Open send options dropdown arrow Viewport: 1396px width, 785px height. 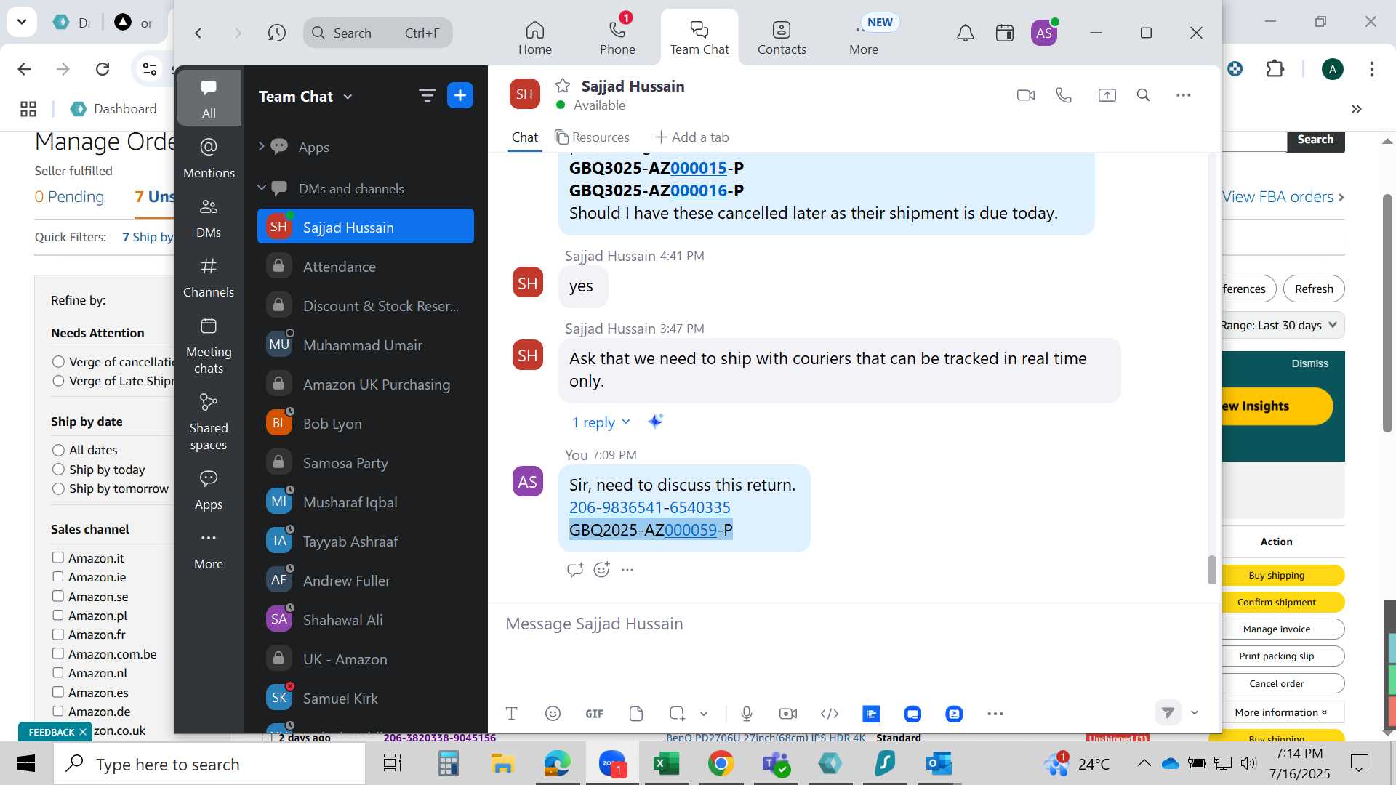coord(1195,713)
